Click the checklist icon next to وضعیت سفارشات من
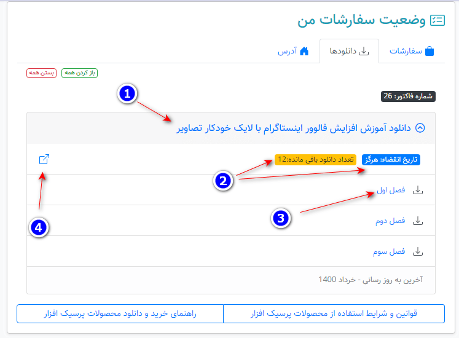The width and height of the screenshot is (459, 338). (x=437, y=20)
